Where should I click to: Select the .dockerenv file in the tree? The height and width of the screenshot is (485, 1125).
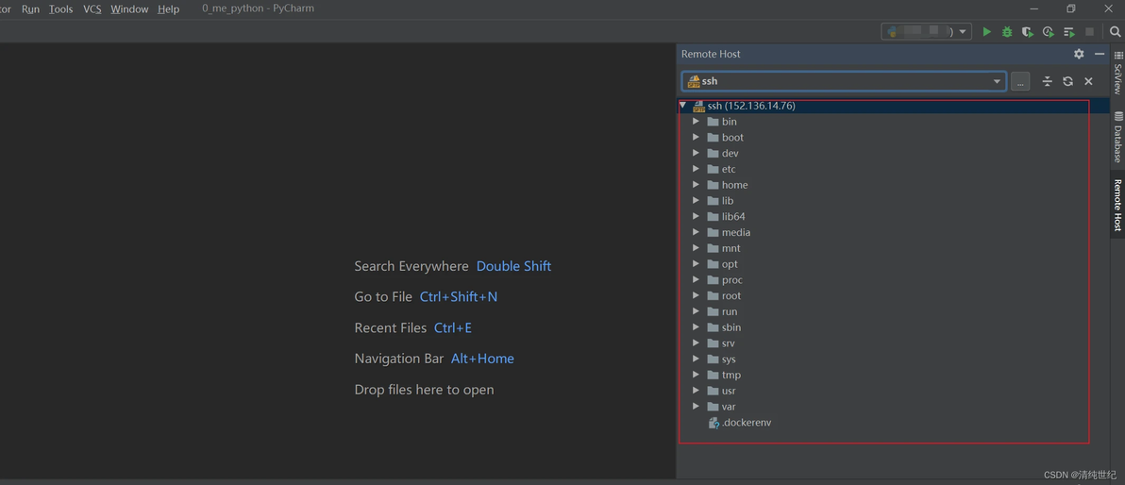(x=740, y=423)
